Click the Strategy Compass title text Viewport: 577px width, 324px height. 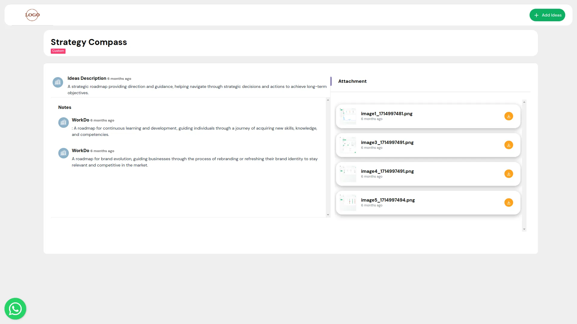pos(89,42)
